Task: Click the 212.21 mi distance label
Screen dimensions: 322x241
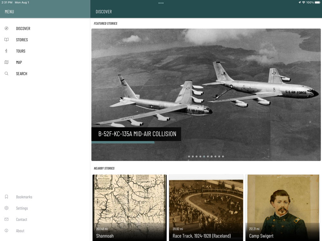Action: tap(254, 229)
